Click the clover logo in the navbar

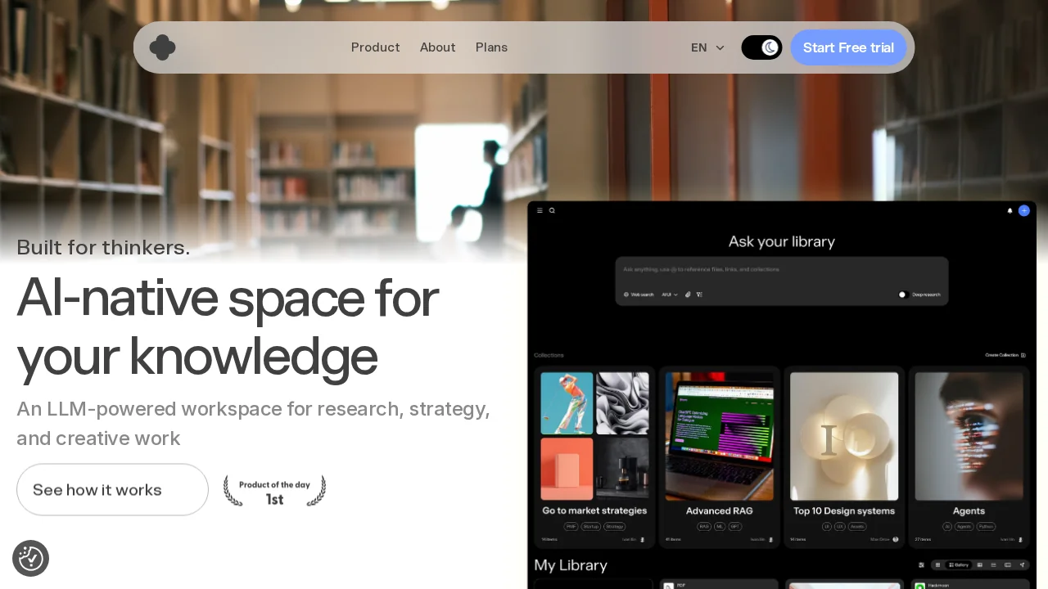[x=162, y=47]
